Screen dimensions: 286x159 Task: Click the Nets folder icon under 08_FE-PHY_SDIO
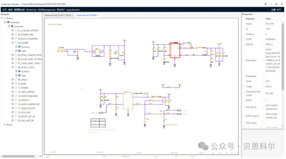coord(20,75)
